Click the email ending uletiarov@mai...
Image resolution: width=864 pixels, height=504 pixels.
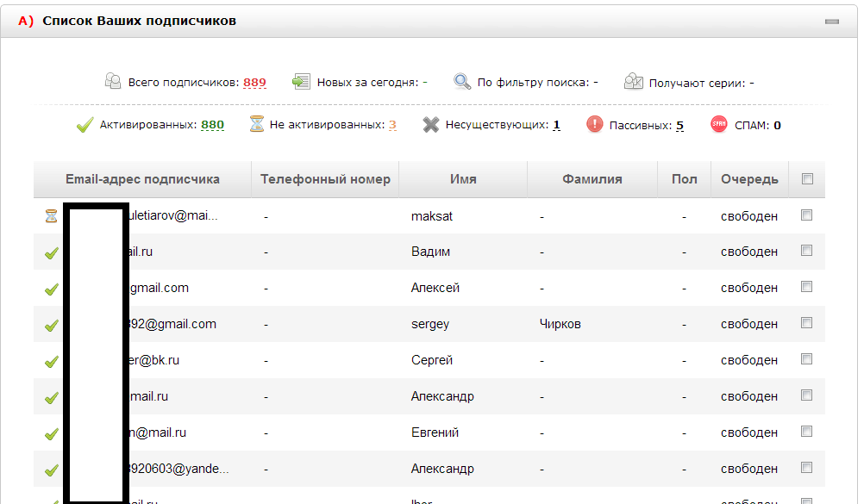(x=174, y=216)
